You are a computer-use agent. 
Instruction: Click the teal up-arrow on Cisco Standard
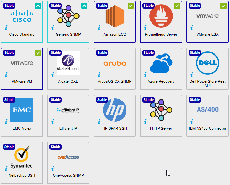pyautogui.click(x=38, y=6)
